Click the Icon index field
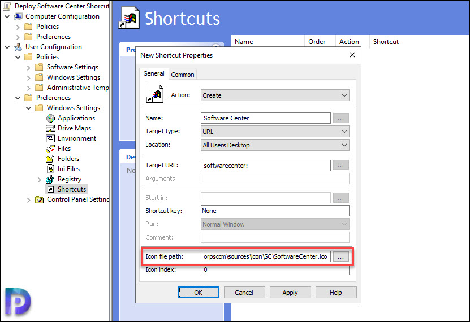 click(x=275, y=269)
